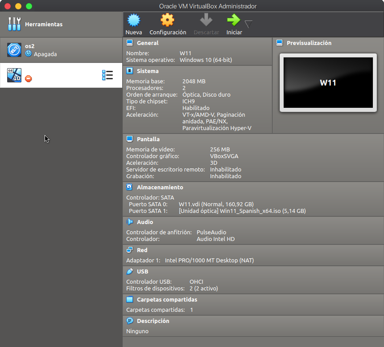Click the W11 value next to Nombre
Screen dimensions: 384x347
[186, 53]
